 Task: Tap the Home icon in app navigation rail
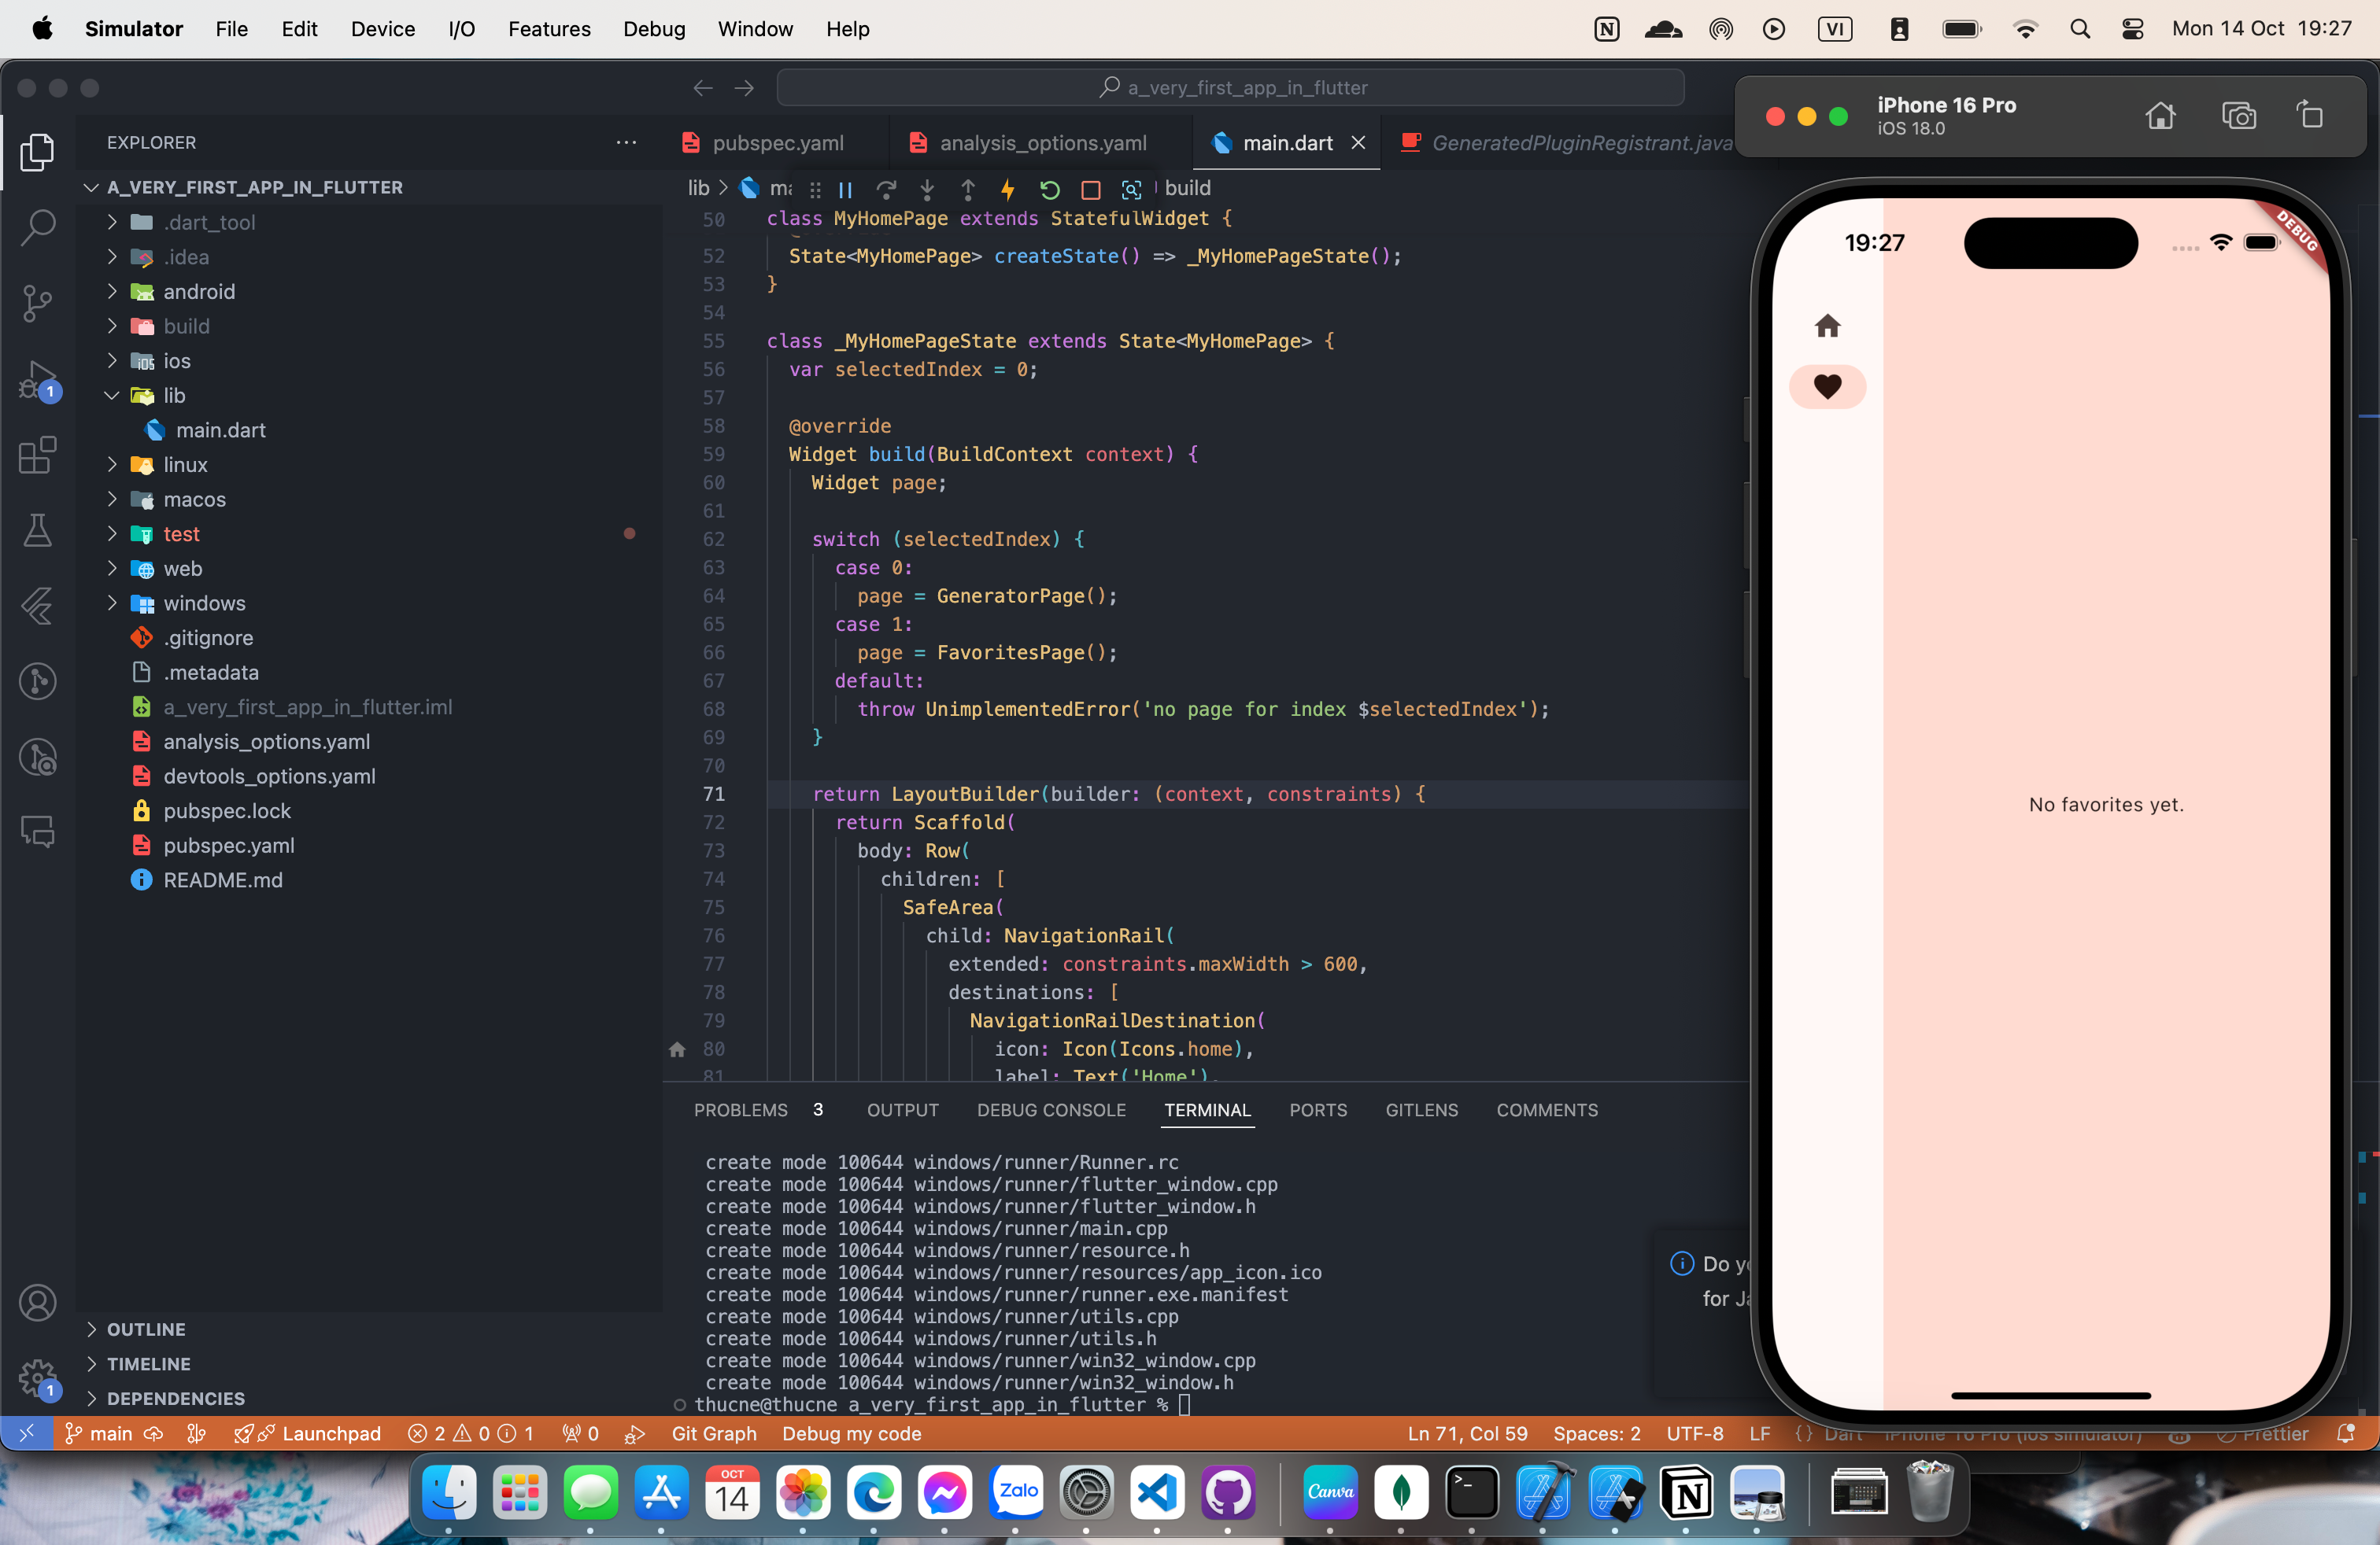pyautogui.click(x=1827, y=326)
